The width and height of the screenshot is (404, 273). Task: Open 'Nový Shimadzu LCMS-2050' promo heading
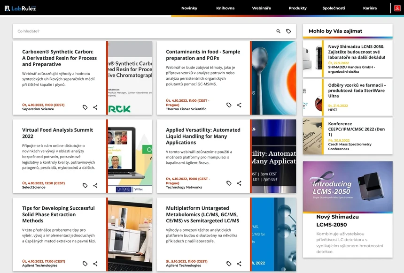(x=337, y=221)
